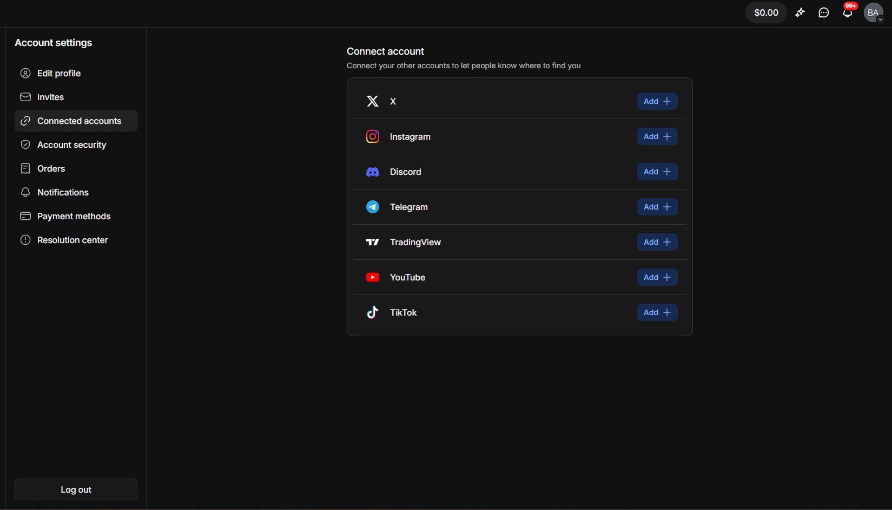Screen dimensions: 892x510
Task: Click the Account settings sidebar title
Action: coord(54,43)
